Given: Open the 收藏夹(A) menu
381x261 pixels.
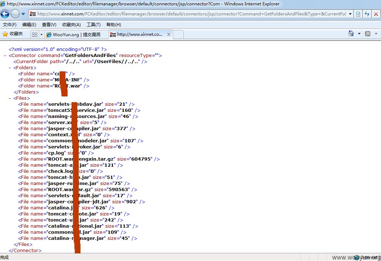Looking at the screenshot, I should (x=72, y=24).
